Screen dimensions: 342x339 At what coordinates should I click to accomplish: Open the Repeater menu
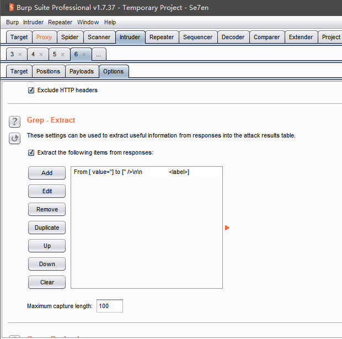coord(60,22)
